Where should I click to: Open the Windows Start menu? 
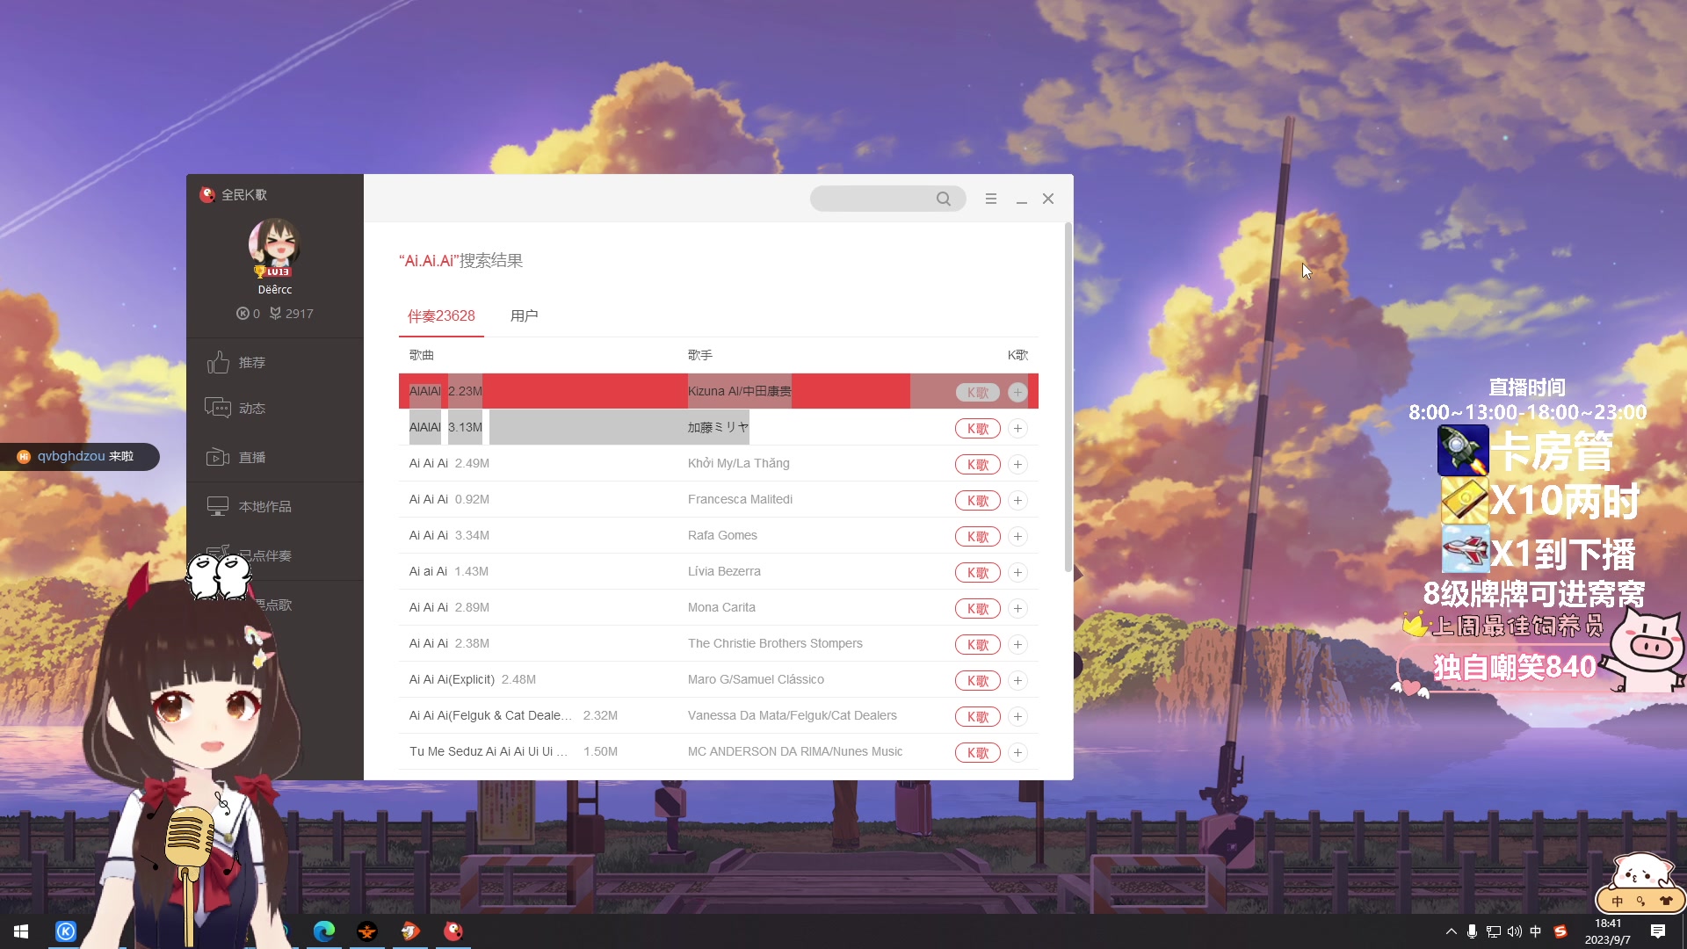tap(21, 931)
